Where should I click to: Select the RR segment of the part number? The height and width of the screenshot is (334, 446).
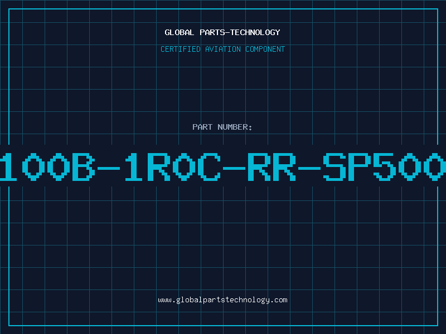(272, 166)
